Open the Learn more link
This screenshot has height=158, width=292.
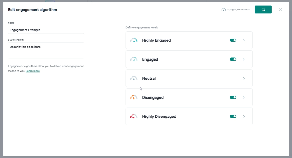(x=33, y=71)
